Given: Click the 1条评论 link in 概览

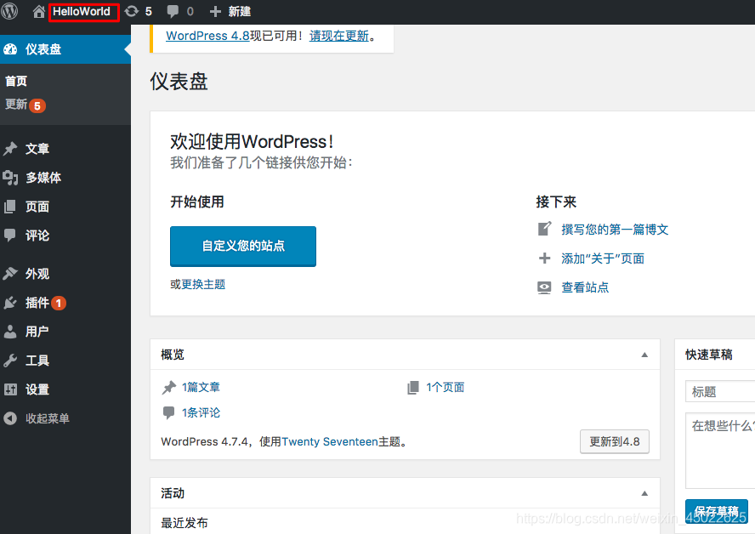Looking at the screenshot, I should [201, 412].
